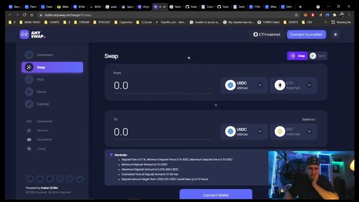Open the Documents link
The height and width of the screenshot is (202, 359).
[x=44, y=140]
